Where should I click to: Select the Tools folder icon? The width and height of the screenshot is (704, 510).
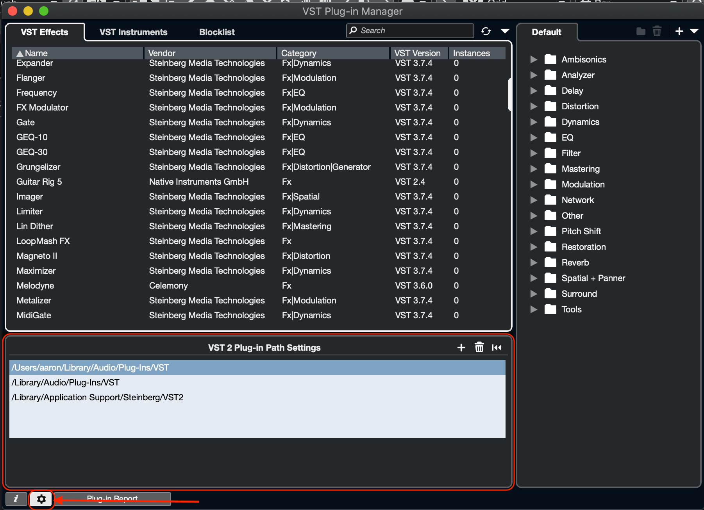pos(550,309)
